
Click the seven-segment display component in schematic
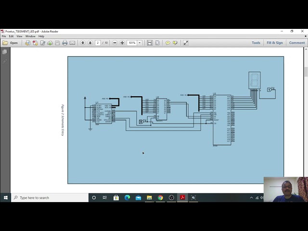pyautogui.click(x=255, y=80)
